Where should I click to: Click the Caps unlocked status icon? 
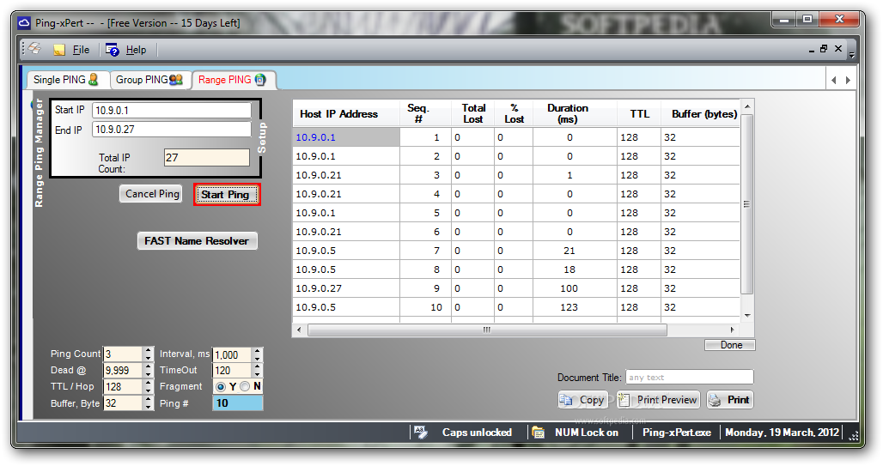(421, 433)
